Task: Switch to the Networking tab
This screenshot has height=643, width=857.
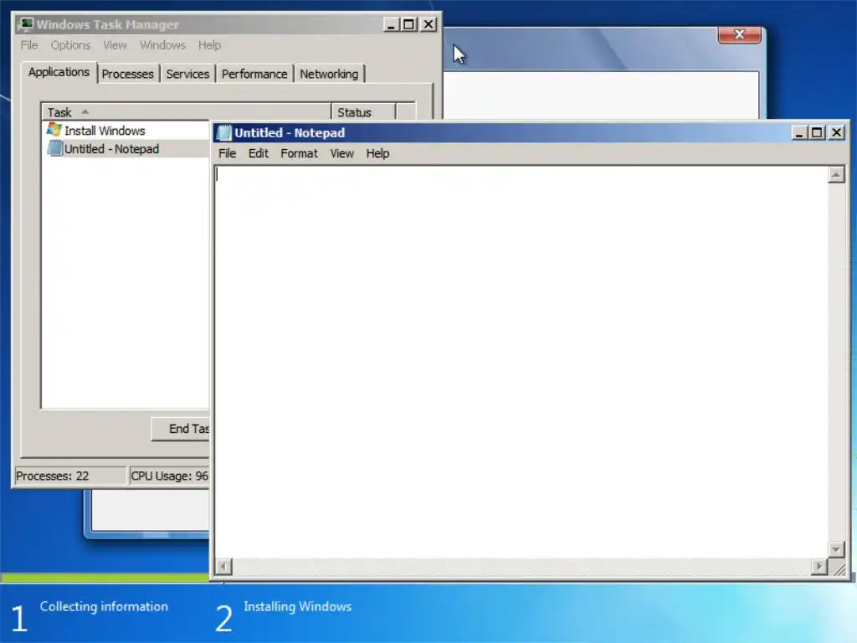Action: coord(329,74)
